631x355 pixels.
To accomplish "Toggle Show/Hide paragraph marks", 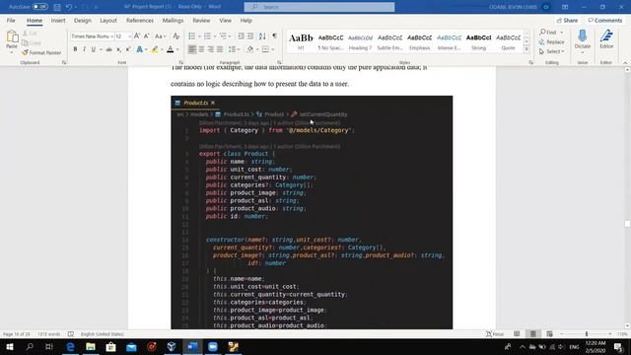I will click(274, 36).
